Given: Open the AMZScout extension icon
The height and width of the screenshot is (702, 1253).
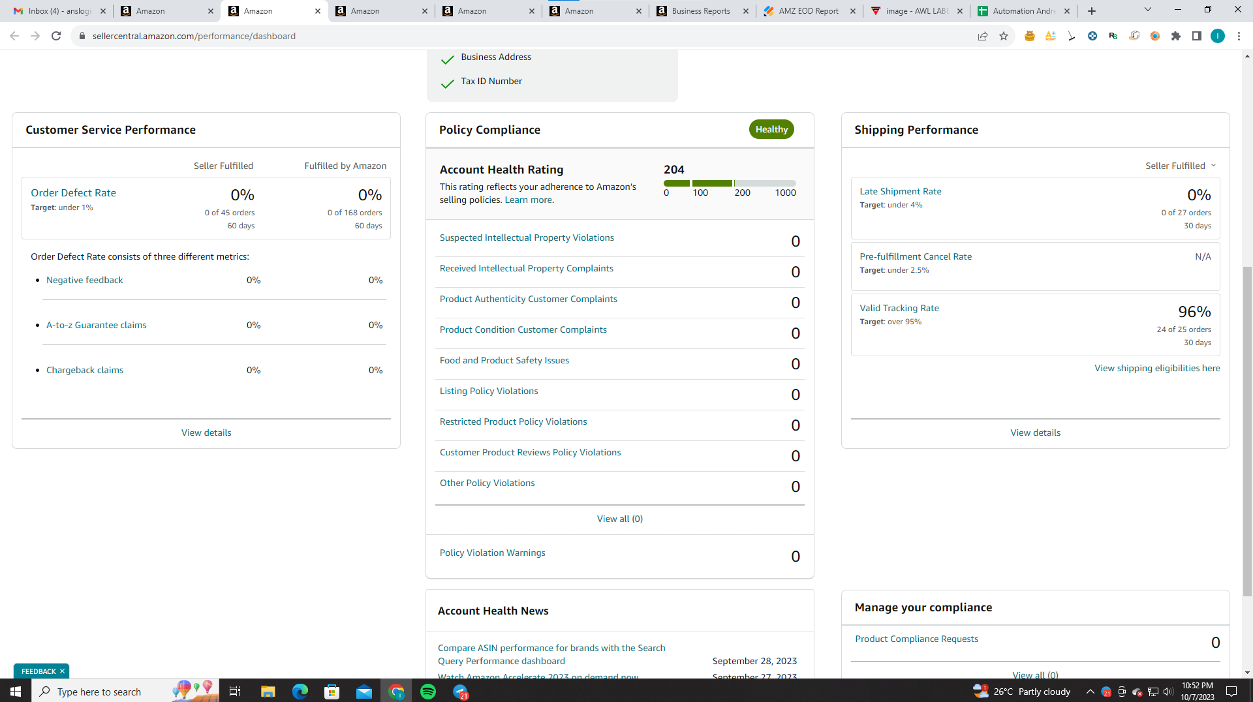Looking at the screenshot, I should (1051, 36).
